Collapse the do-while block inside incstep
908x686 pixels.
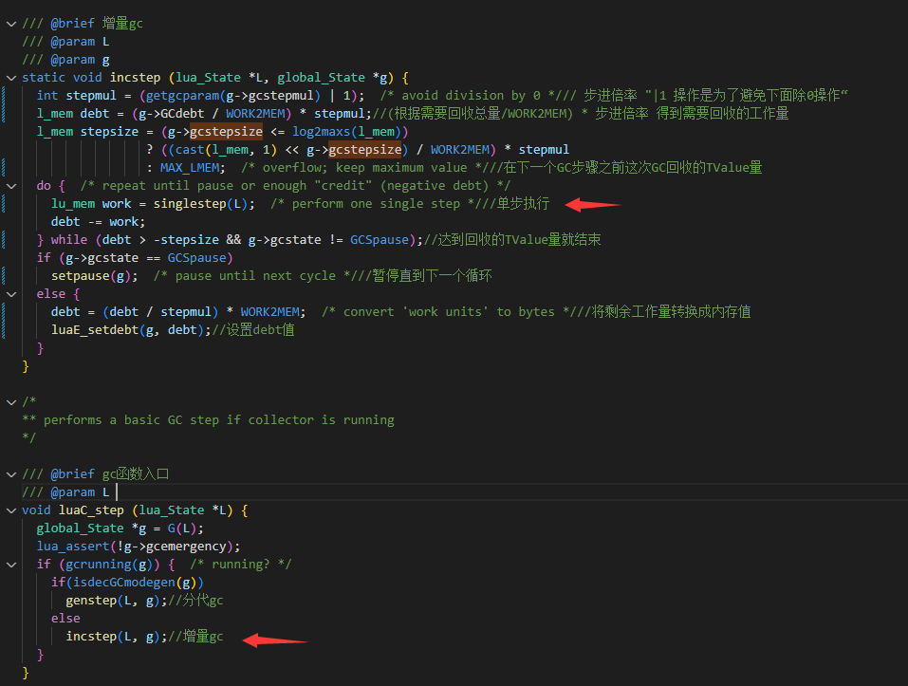(11, 185)
